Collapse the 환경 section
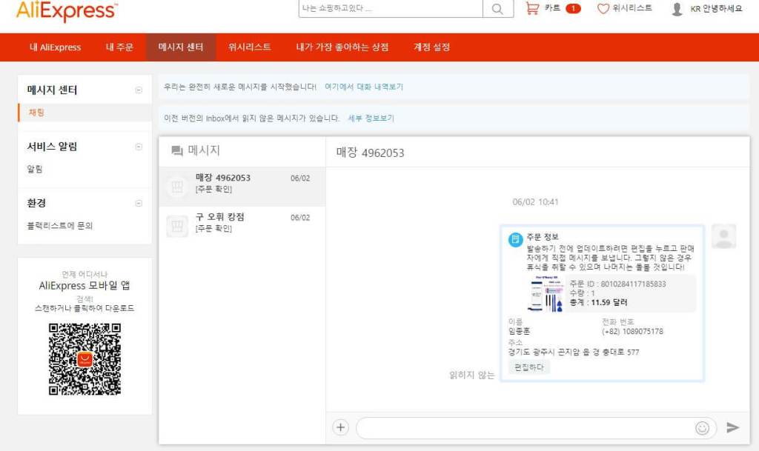 (x=139, y=203)
